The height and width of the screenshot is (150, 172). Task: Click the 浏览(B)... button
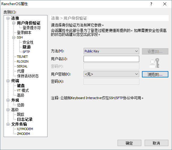pos(155,74)
